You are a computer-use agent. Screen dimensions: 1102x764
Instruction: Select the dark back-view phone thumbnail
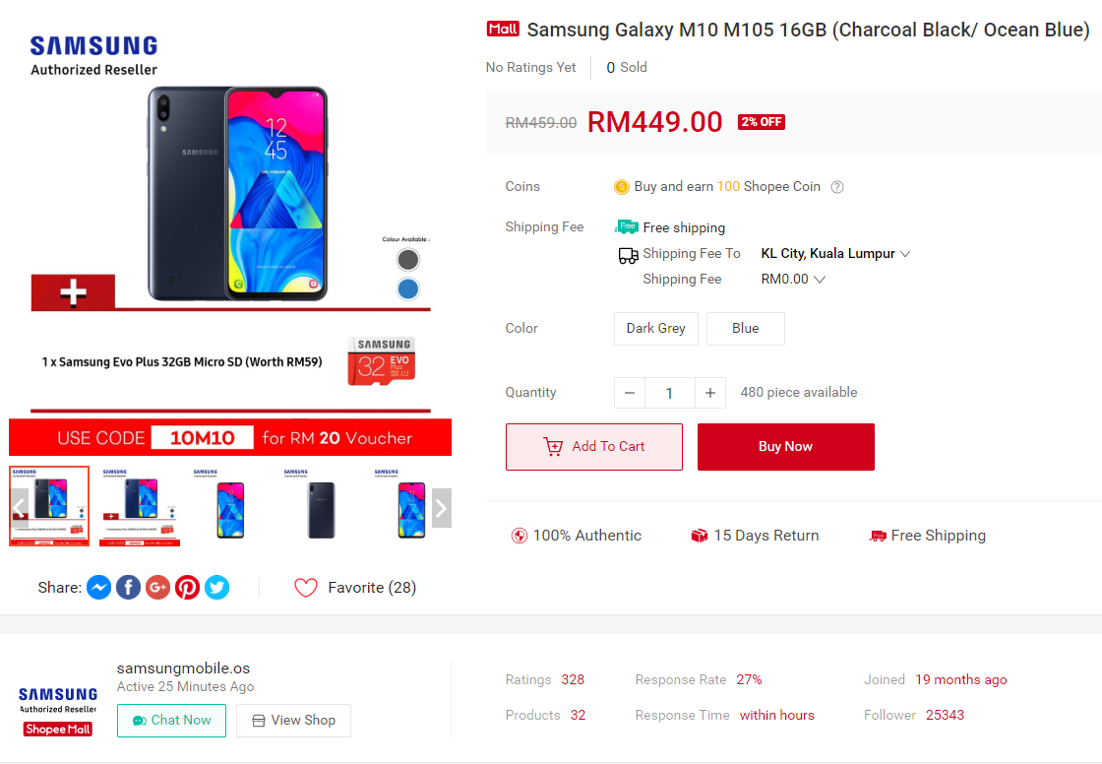tap(322, 506)
